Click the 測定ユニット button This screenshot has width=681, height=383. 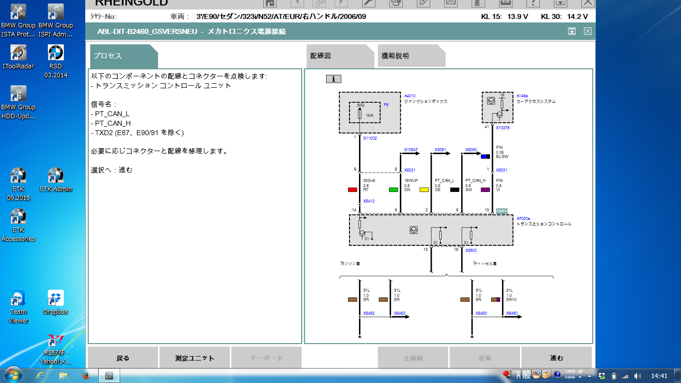click(194, 358)
